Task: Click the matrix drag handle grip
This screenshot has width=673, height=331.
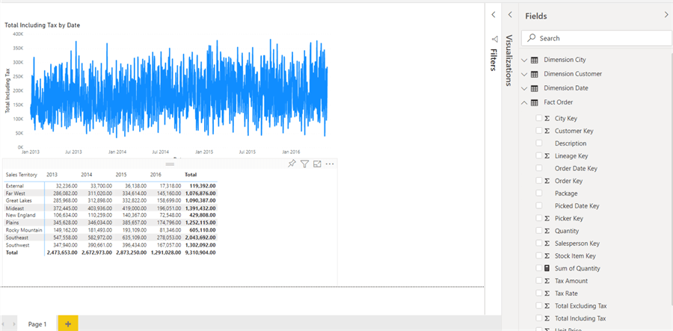Action: pos(170,164)
